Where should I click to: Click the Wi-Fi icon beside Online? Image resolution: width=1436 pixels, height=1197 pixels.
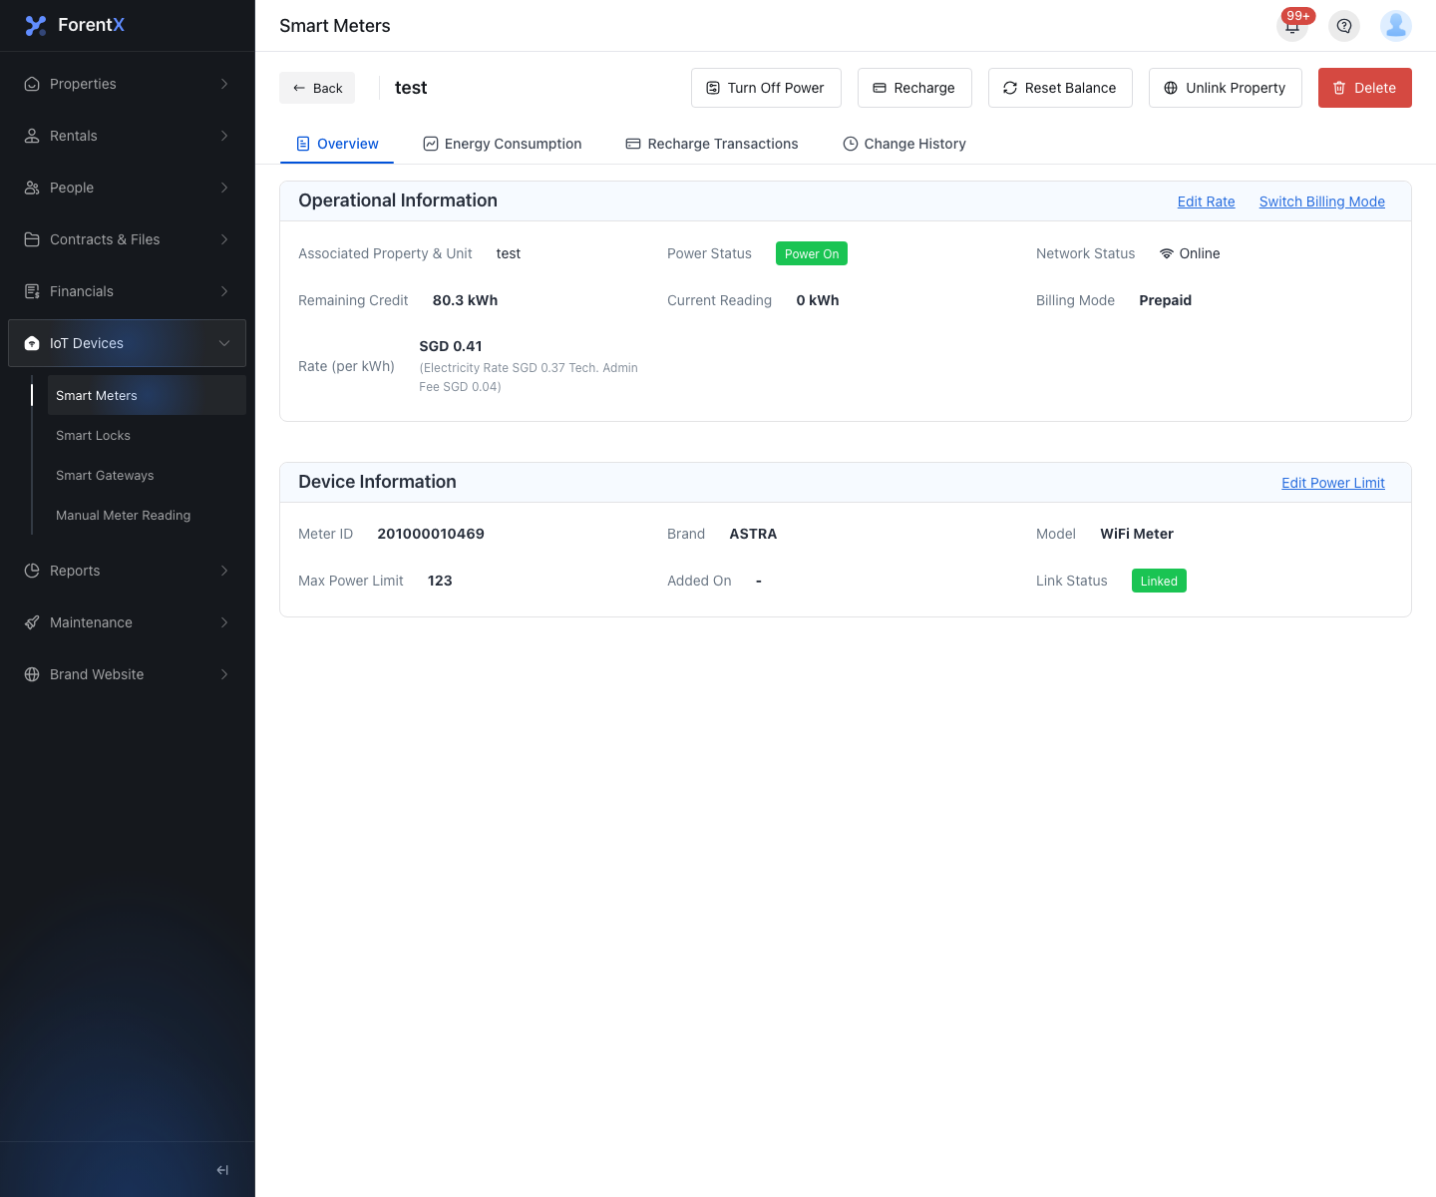tap(1167, 253)
